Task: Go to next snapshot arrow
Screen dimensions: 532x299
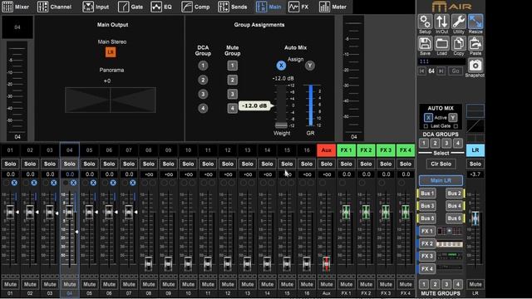Action: [x=441, y=71]
